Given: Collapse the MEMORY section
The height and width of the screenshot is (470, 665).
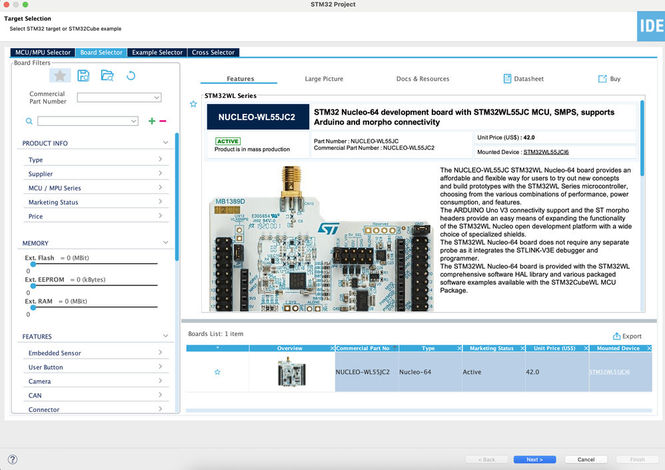Looking at the screenshot, I should [x=165, y=242].
